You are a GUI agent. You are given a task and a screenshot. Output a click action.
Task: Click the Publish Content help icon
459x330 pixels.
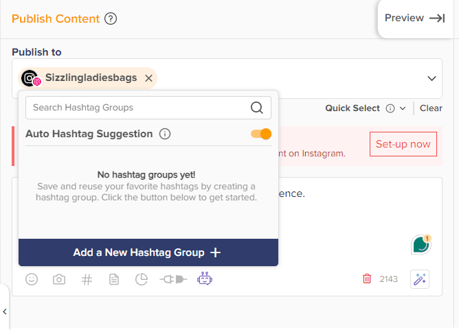coord(111,19)
